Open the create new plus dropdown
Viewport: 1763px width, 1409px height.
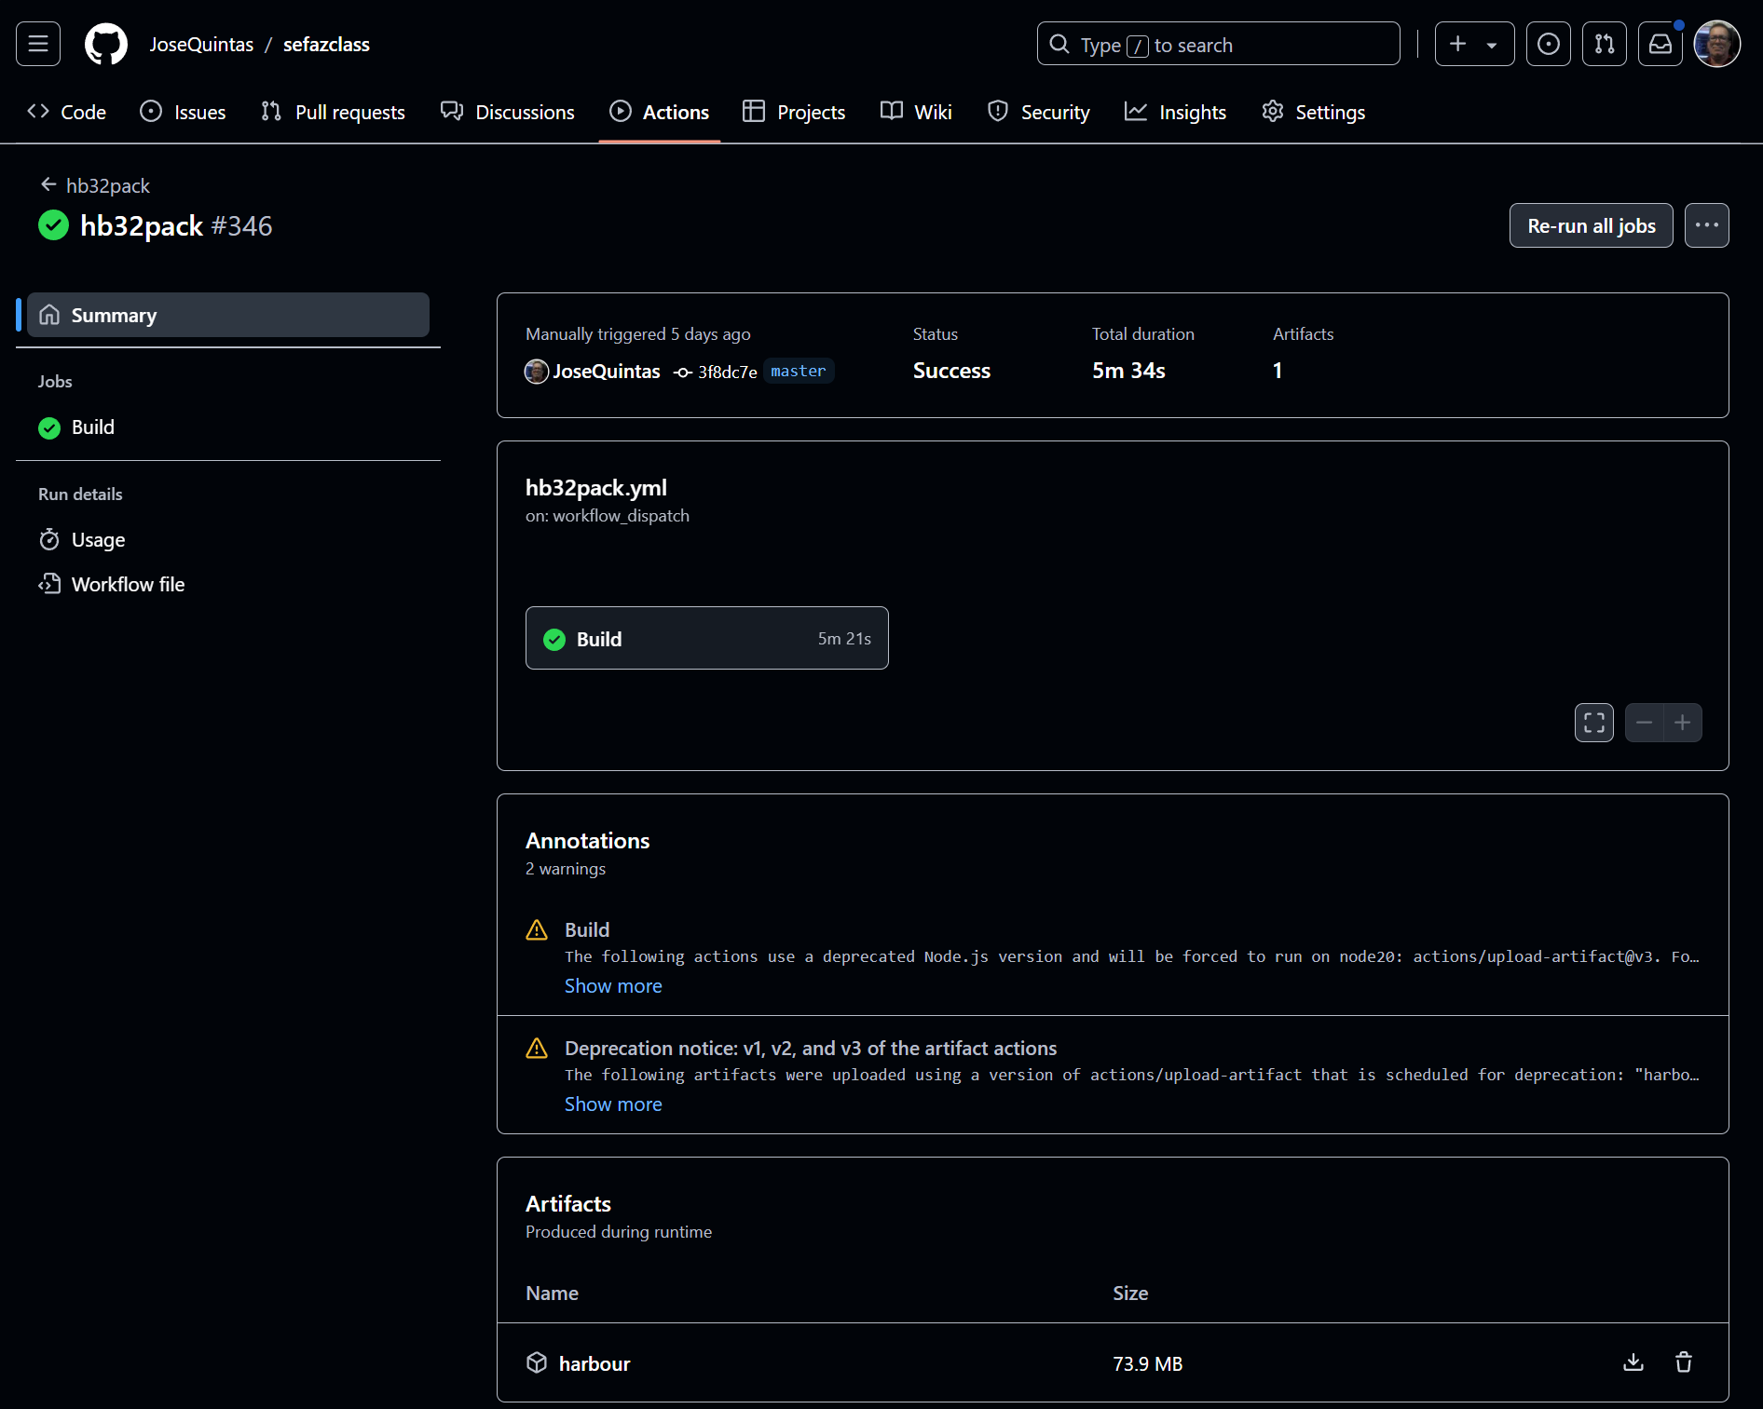pos(1474,44)
